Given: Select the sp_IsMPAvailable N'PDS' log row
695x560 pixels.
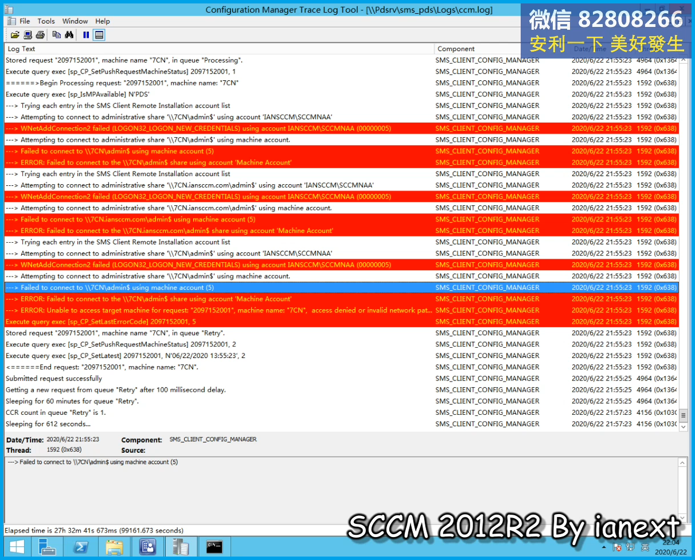Looking at the screenshot, I should pos(341,94).
